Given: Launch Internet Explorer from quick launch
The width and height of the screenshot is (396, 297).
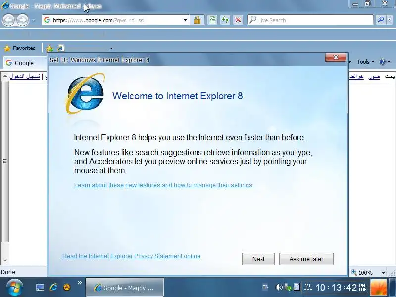Looking at the screenshot, I should coord(53,288).
